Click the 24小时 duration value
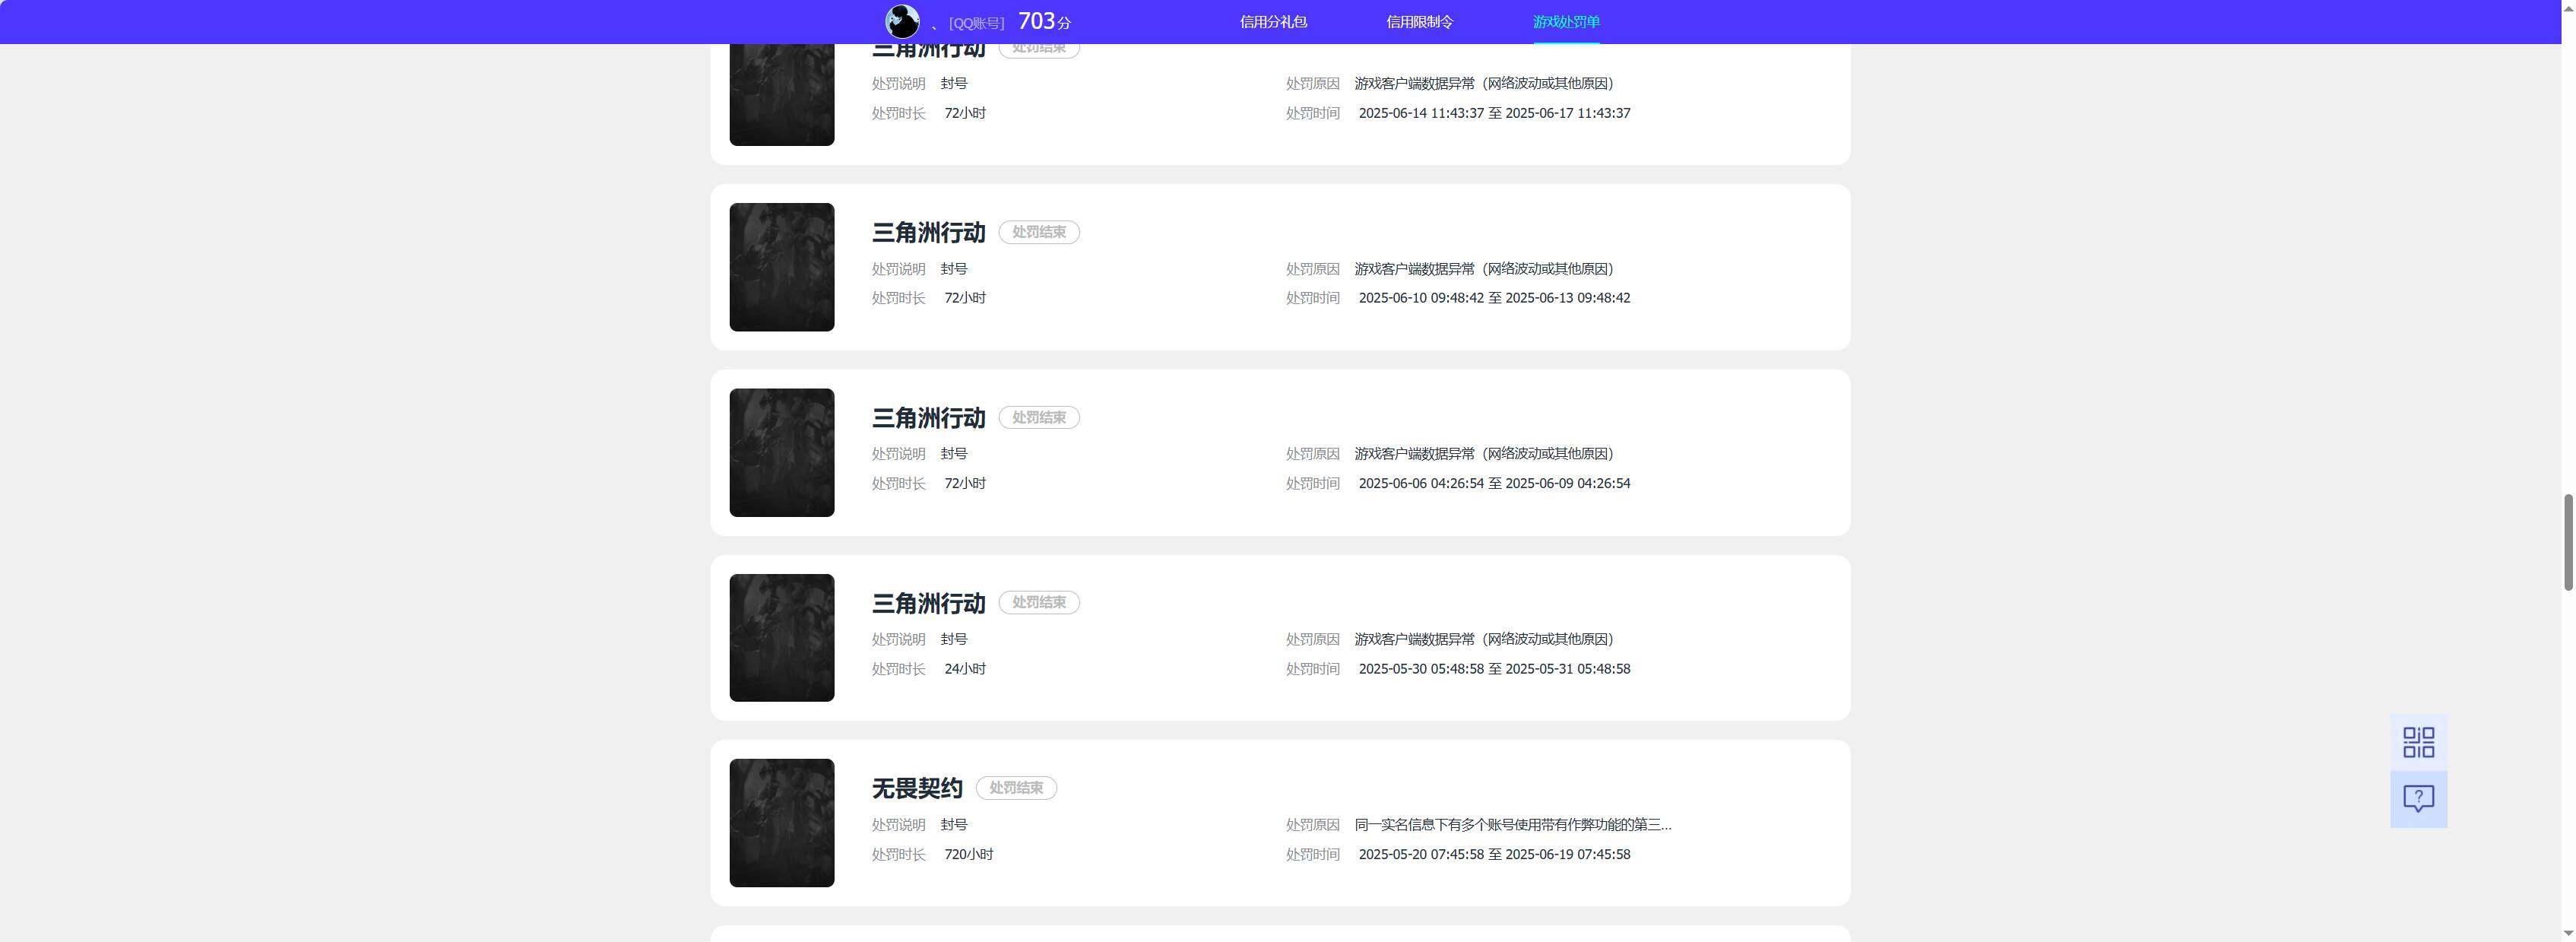 965,669
